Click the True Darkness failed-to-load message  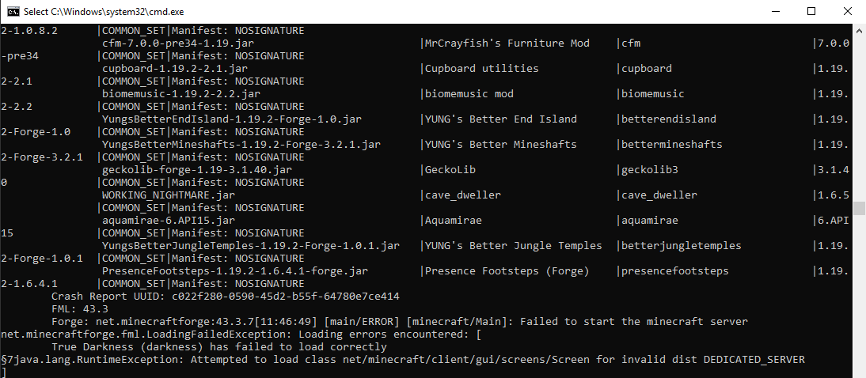tap(208, 347)
